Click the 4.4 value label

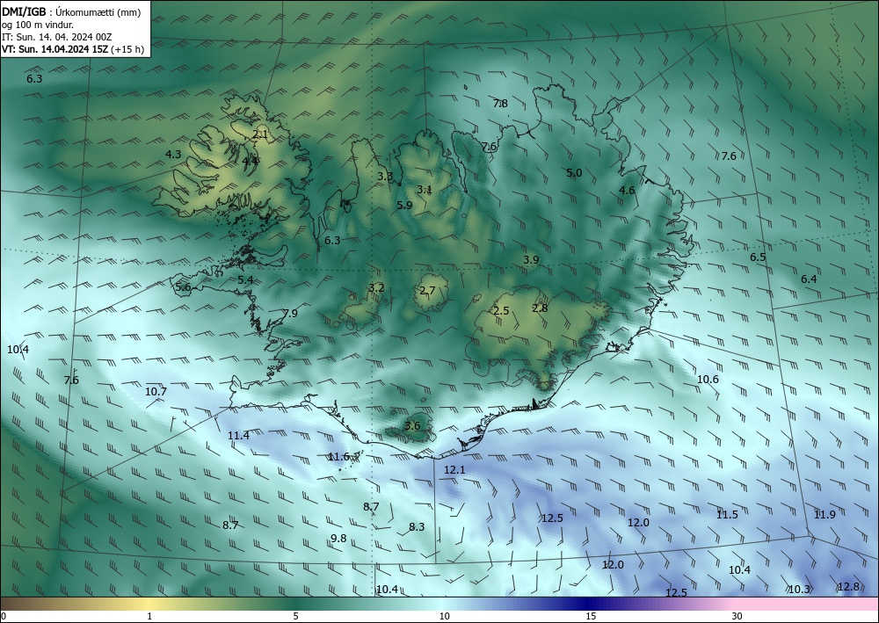pos(250,161)
